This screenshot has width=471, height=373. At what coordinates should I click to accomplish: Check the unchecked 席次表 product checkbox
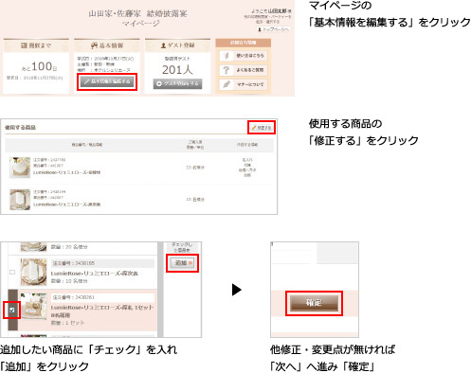coord(12,272)
